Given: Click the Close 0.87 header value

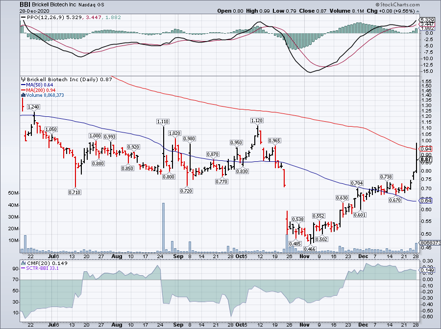Looking at the screenshot, I should (313, 11).
